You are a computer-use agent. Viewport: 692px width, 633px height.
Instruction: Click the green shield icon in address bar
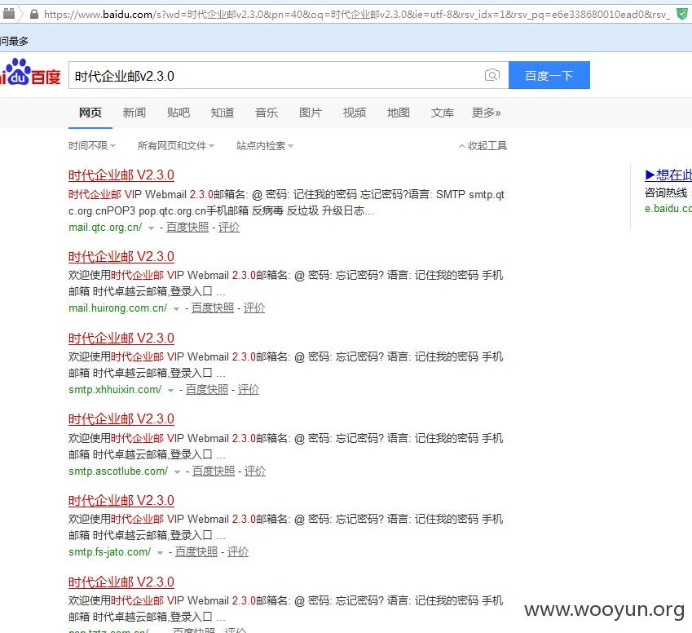[682, 15]
